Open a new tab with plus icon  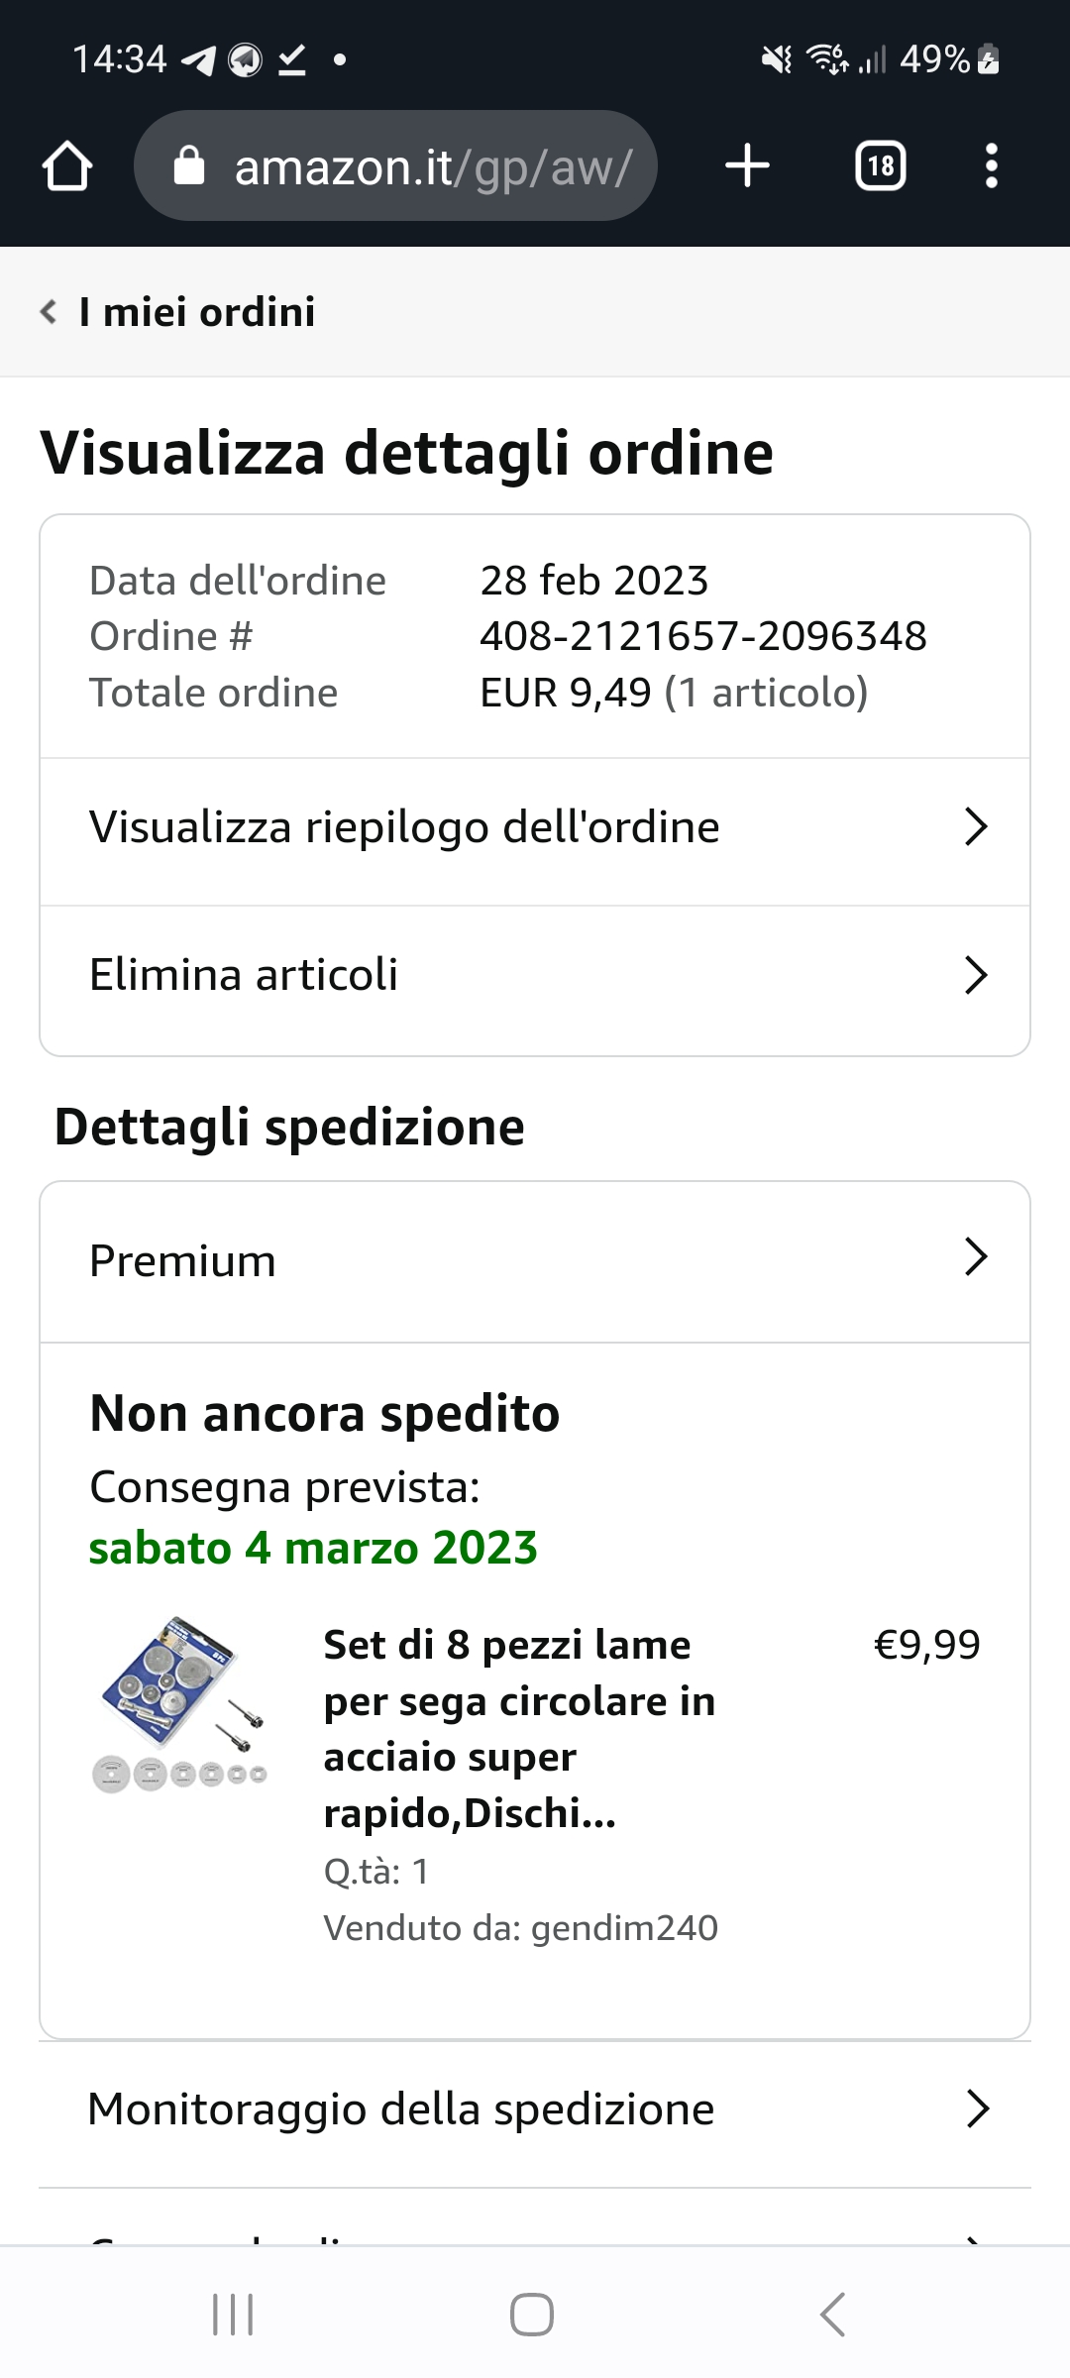747,165
